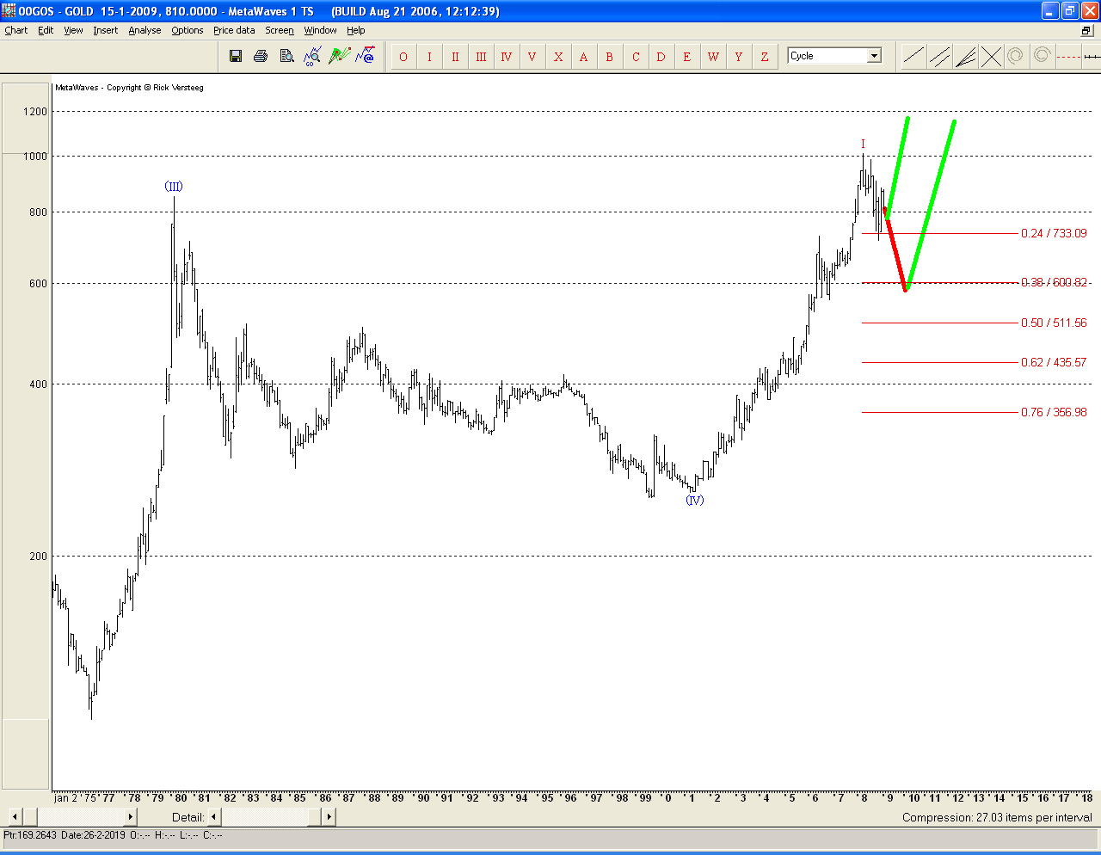
Task: Pick the wave label III button
Action: coord(481,57)
